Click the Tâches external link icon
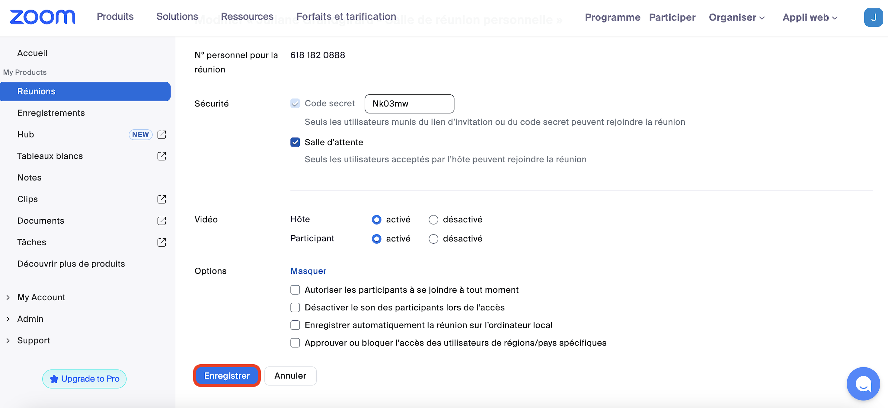Image resolution: width=888 pixels, height=408 pixels. tap(162, 242)
